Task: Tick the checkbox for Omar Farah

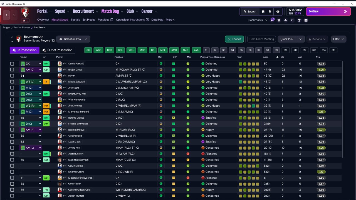Action: (12, 184)
